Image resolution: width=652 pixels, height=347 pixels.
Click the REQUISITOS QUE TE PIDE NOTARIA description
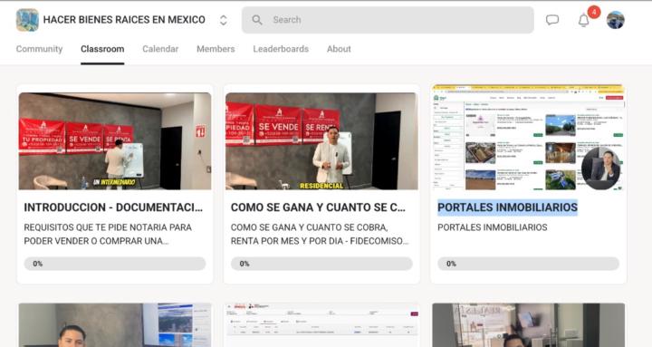coord(108,234)
